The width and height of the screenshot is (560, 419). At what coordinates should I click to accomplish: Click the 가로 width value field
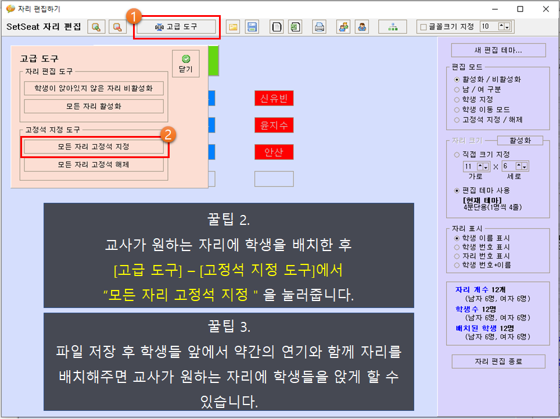470,166
